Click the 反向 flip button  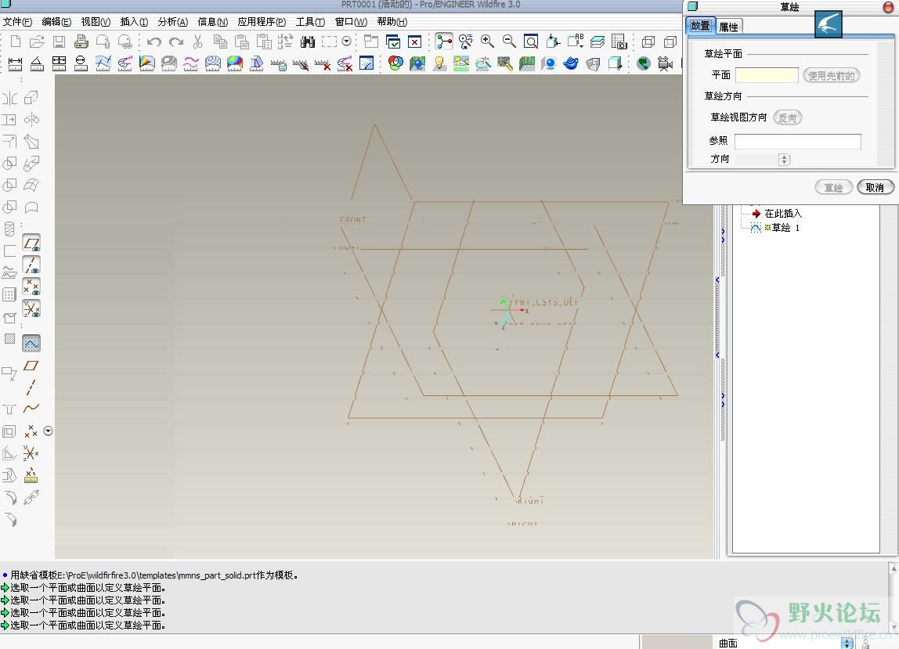(787, 117)
